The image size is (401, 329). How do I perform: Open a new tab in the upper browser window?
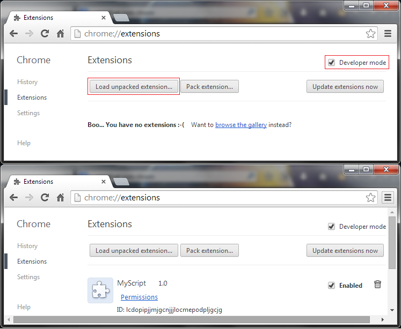pyautogui.click(x=121, y=18)
